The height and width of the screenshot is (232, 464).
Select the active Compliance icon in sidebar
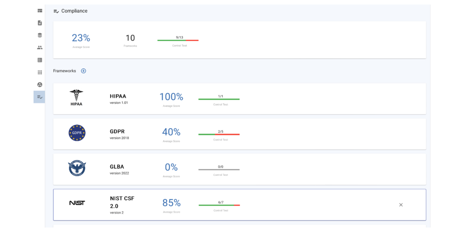(40, 97)
